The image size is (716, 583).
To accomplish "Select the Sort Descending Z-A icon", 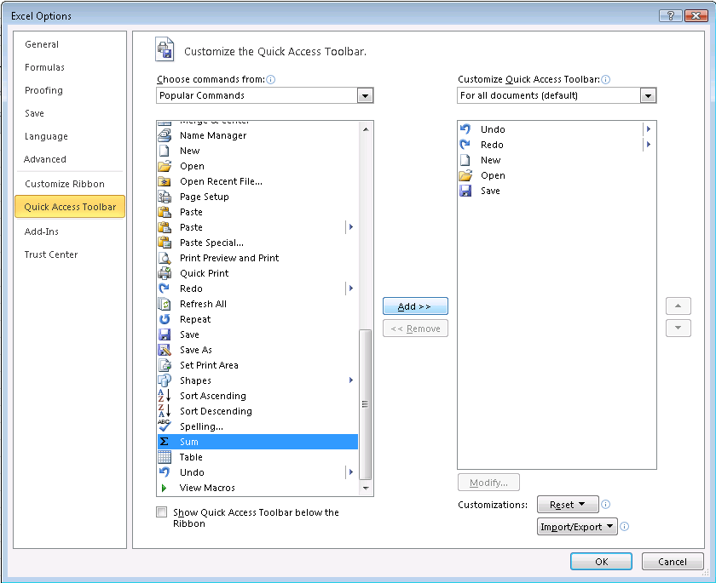I will coord(165,411).
